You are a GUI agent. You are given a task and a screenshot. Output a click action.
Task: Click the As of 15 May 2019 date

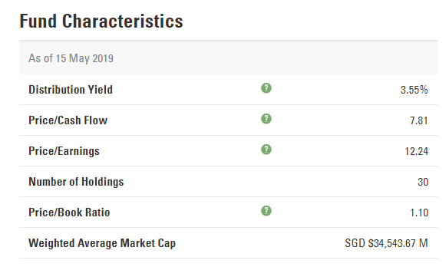click(x=71, y=58)
